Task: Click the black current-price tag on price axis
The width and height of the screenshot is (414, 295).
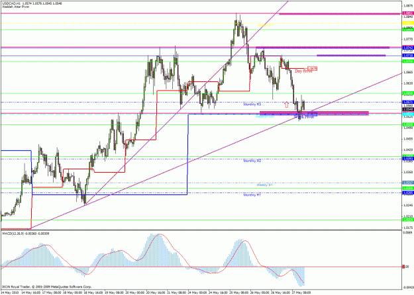Action: coord(407,109)
